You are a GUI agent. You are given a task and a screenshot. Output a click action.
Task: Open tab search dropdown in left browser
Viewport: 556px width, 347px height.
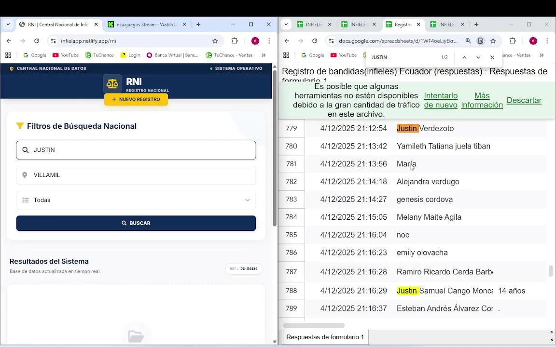point(8,25)
